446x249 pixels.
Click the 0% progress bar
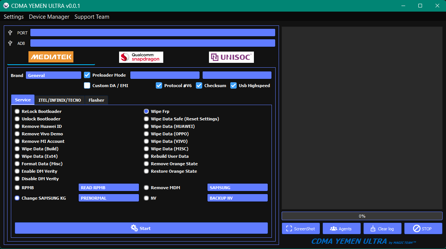[x=362, y=216]
